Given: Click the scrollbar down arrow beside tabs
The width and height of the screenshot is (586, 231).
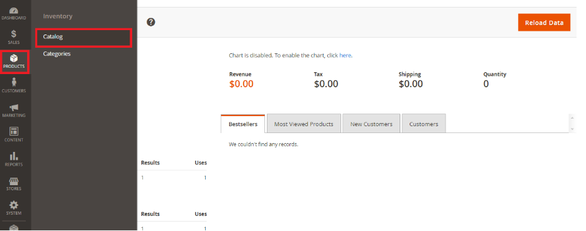Looking at the screenshot, I should 572,129.
